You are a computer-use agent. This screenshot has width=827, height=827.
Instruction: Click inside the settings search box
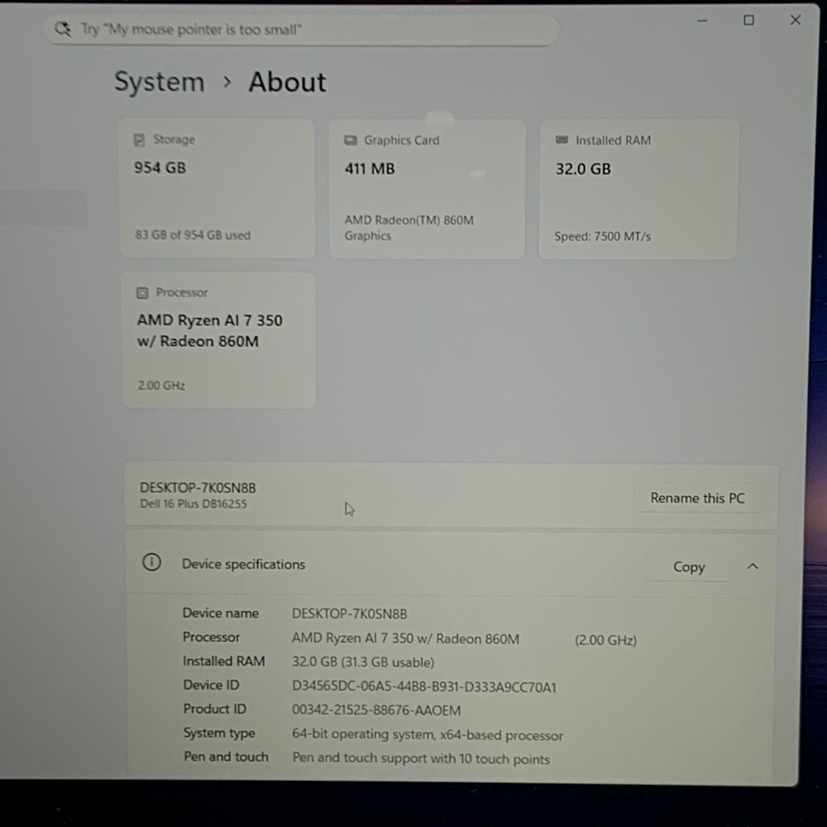[x=303, y=29]
